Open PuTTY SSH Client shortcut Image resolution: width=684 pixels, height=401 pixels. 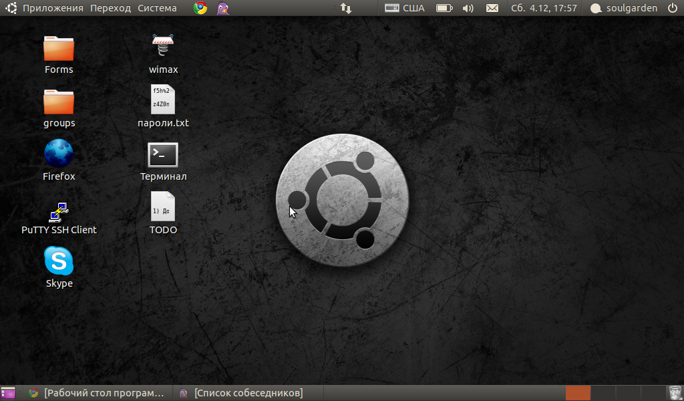(59, 211)
